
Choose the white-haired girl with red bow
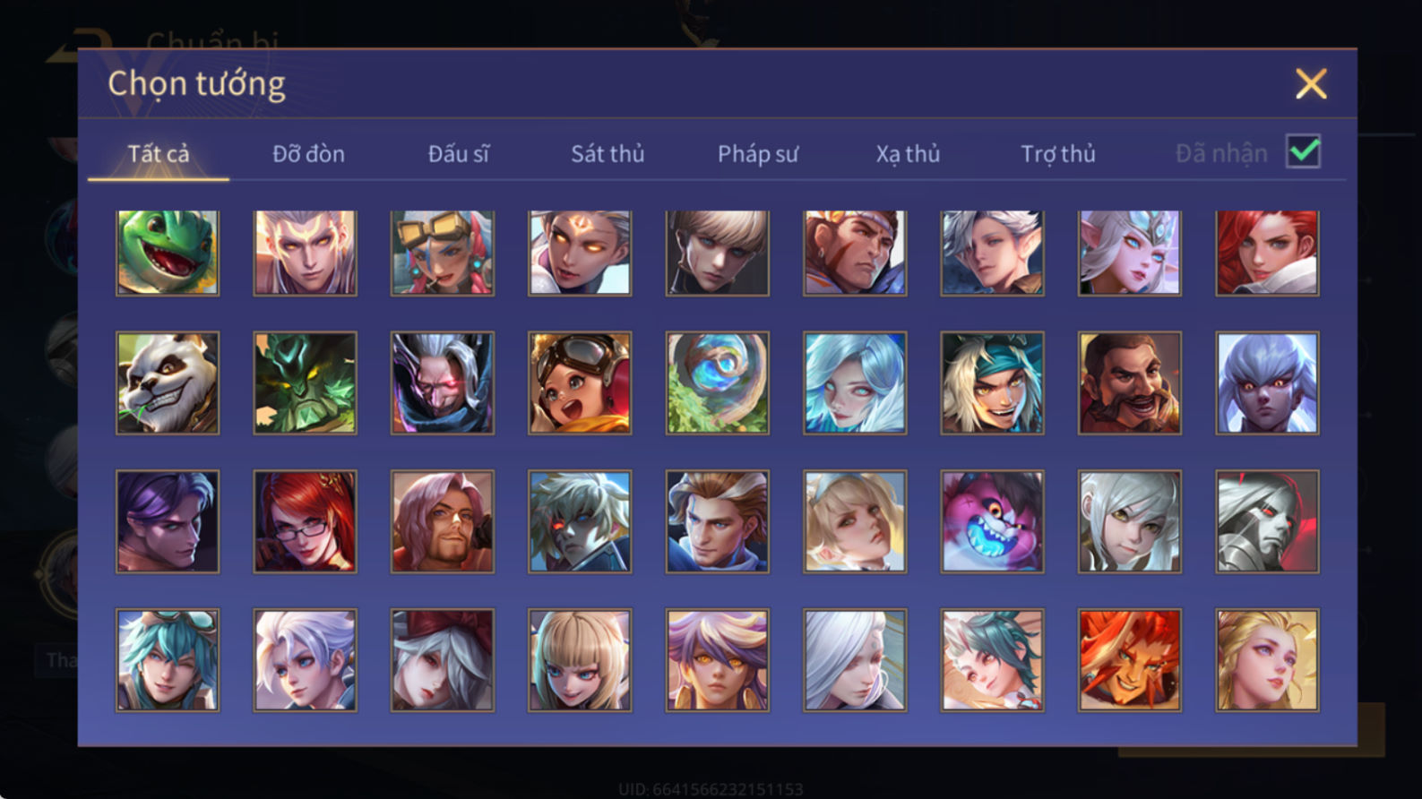coord(443,660)
